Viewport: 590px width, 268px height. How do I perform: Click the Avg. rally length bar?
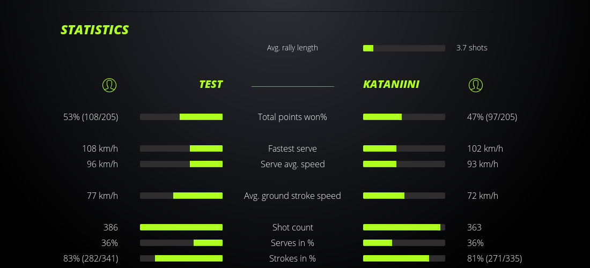click(404, 48)
